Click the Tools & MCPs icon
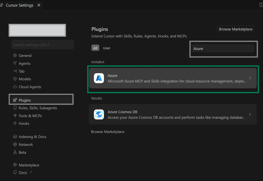Image resolution: width=263 pixels, height=181 pixels. pos(15,116)
